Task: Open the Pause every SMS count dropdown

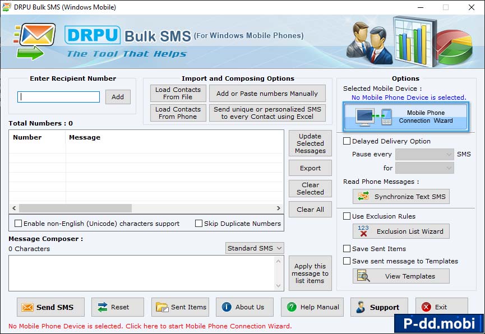Action: [x=424, y=154]
